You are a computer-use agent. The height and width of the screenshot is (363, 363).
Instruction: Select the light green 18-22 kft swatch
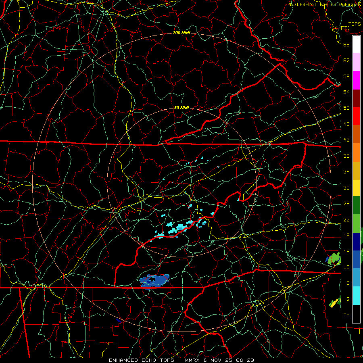point(356,223)
